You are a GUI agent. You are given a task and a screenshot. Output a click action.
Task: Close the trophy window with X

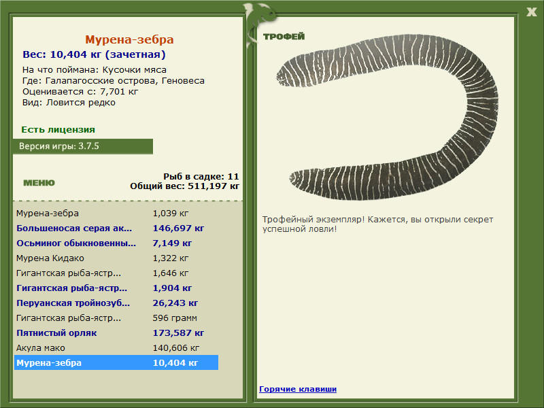click(531, 12)
